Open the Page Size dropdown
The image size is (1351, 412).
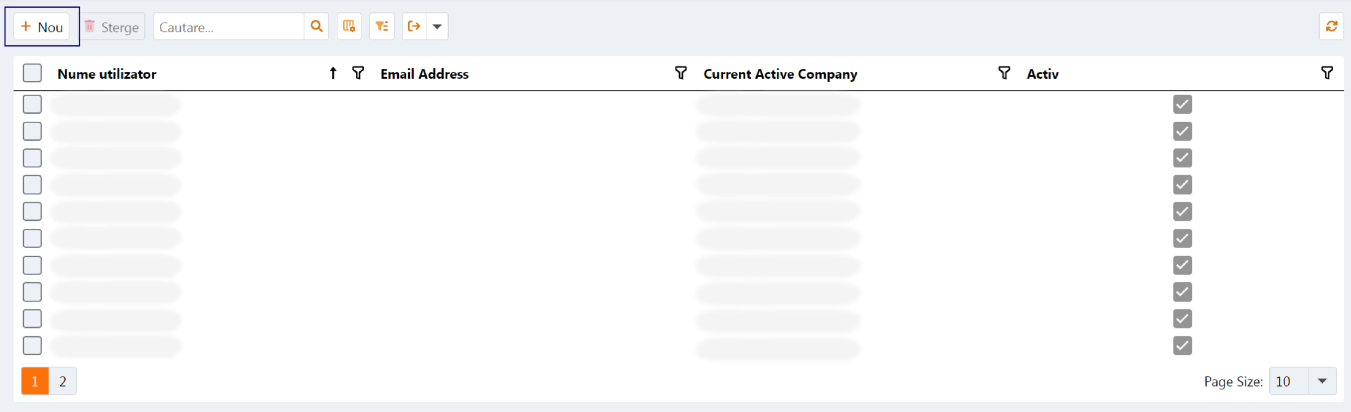pos(1322,381)
